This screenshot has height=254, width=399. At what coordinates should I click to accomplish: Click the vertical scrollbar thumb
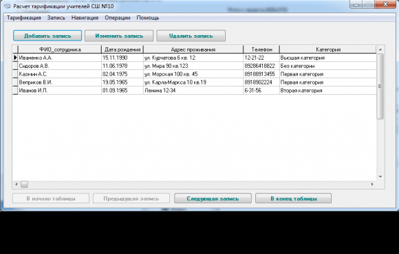(380, 86)
